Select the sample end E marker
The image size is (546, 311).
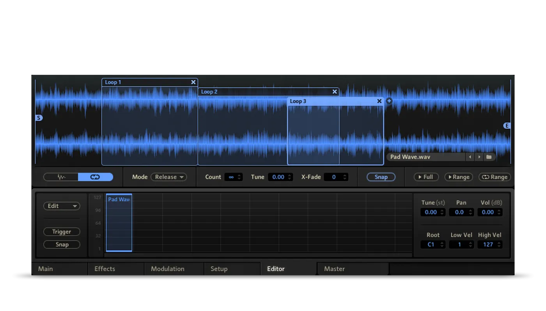tap(507, 125)
